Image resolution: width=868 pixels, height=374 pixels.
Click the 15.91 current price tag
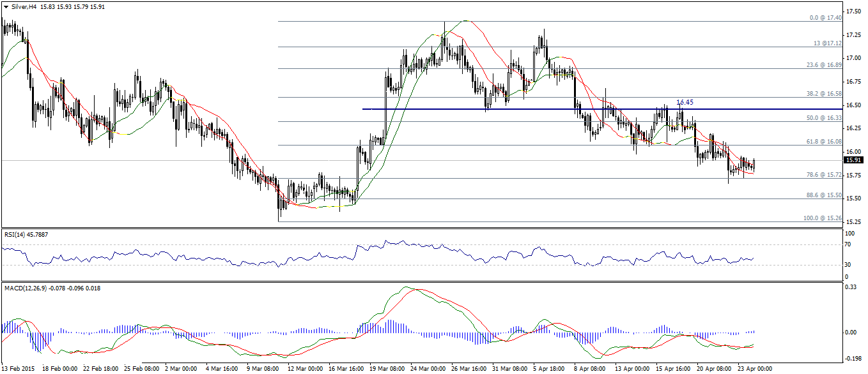point(854,160)
